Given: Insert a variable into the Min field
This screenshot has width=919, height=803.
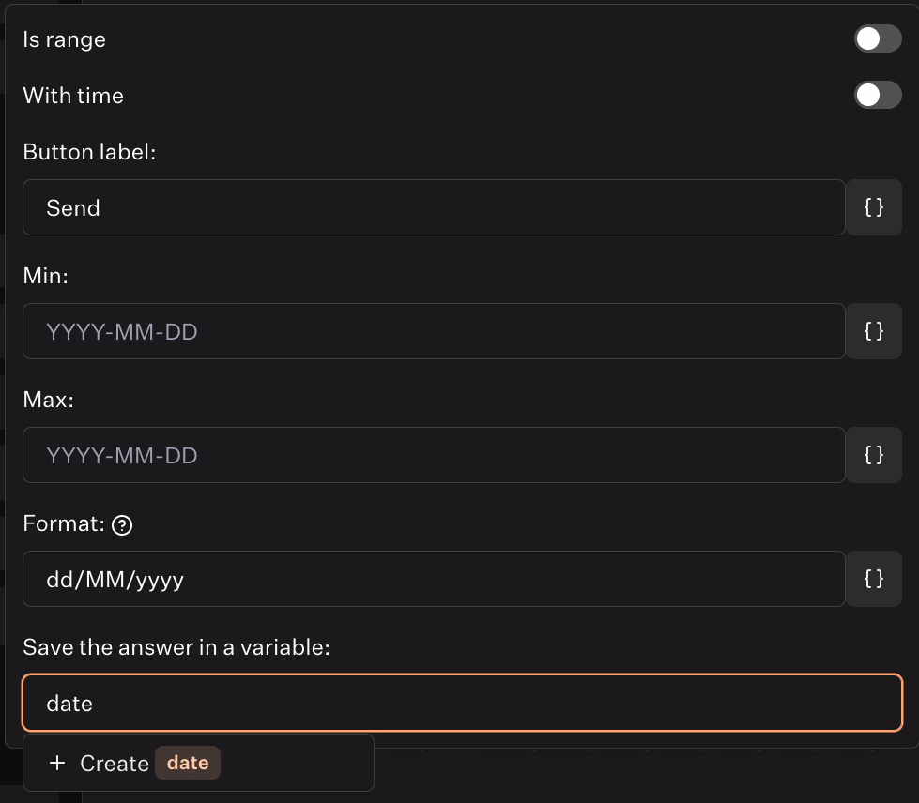Looking at the screenshot, I should pos(874,331).
